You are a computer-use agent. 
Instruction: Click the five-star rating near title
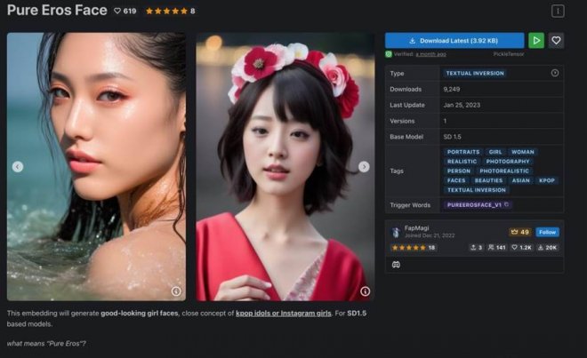165,12
